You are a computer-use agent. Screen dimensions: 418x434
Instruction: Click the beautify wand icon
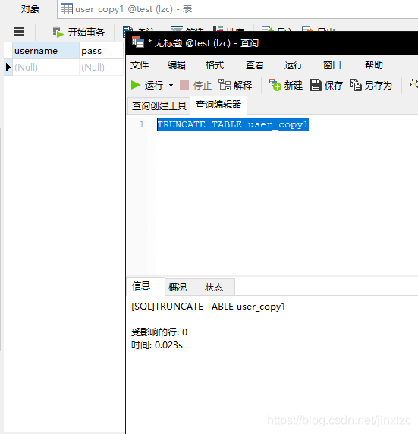coord(414,83)
